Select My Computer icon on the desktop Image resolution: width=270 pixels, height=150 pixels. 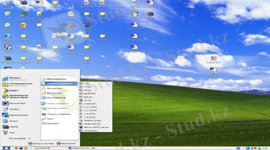[x=7, y=5]
